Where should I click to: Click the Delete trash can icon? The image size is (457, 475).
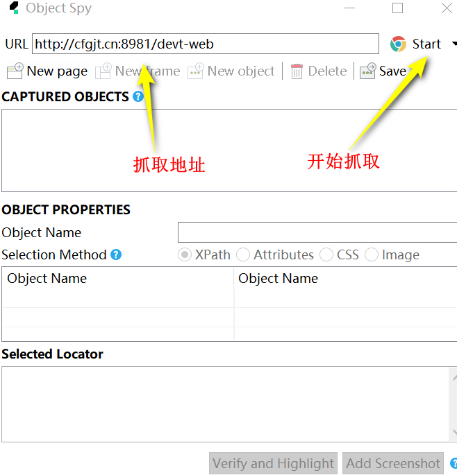[x=297, y=71]
